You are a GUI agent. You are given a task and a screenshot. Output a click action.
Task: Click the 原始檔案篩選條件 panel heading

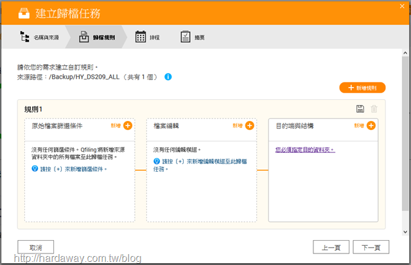tap(57, 126)
